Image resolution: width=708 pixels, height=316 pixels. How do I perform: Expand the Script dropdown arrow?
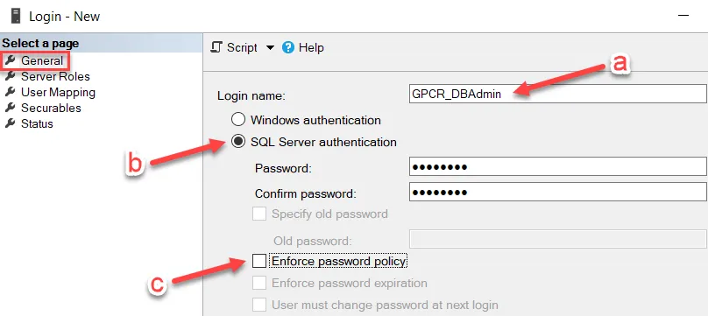click(270, 47)
